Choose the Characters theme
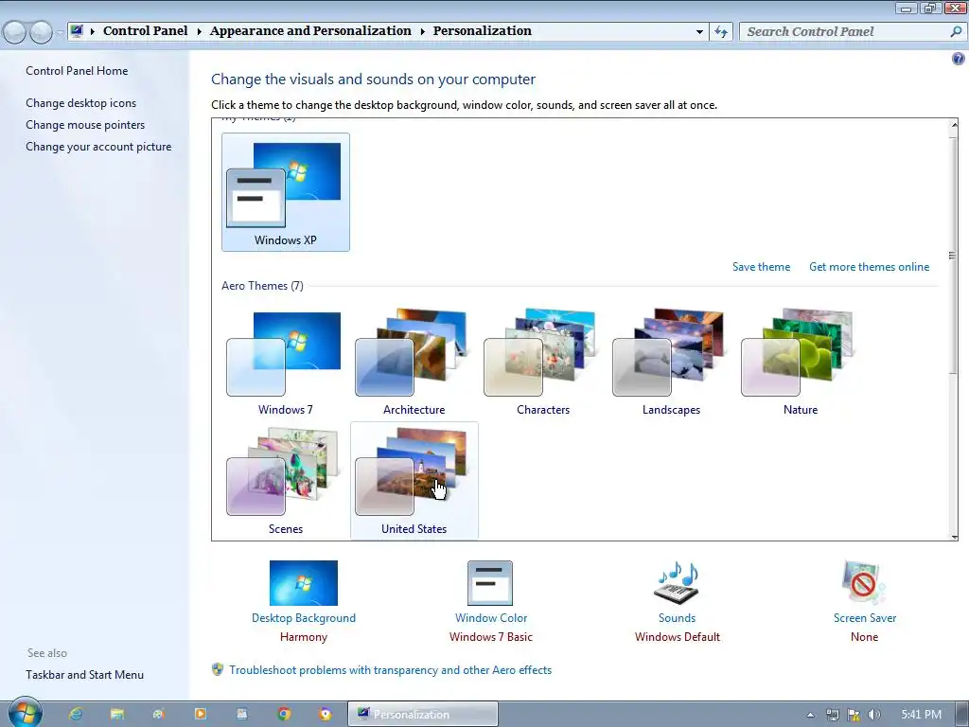The image size is (969, 727). tap(542, 362)
